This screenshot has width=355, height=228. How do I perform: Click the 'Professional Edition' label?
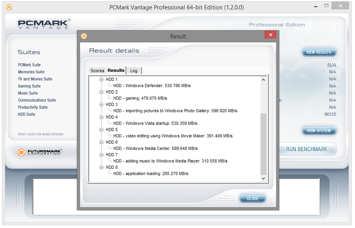point(277,25)
